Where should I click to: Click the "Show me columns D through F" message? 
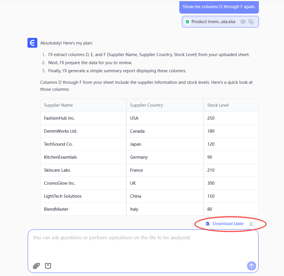pyautogui.click(x=219, y=7)
